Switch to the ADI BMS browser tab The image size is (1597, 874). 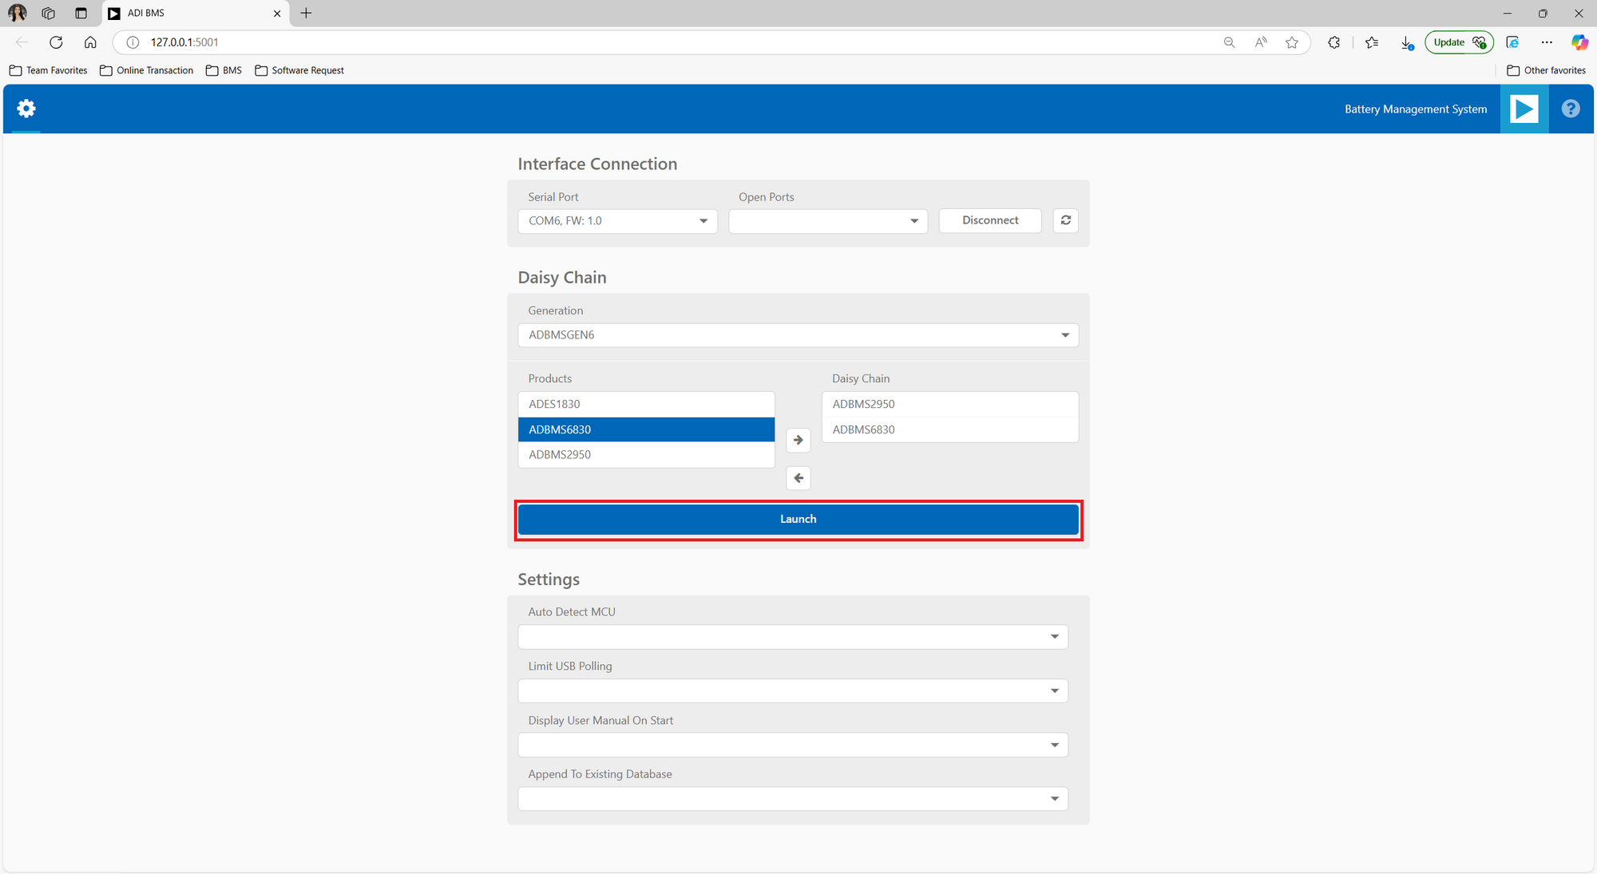(196, 14)
